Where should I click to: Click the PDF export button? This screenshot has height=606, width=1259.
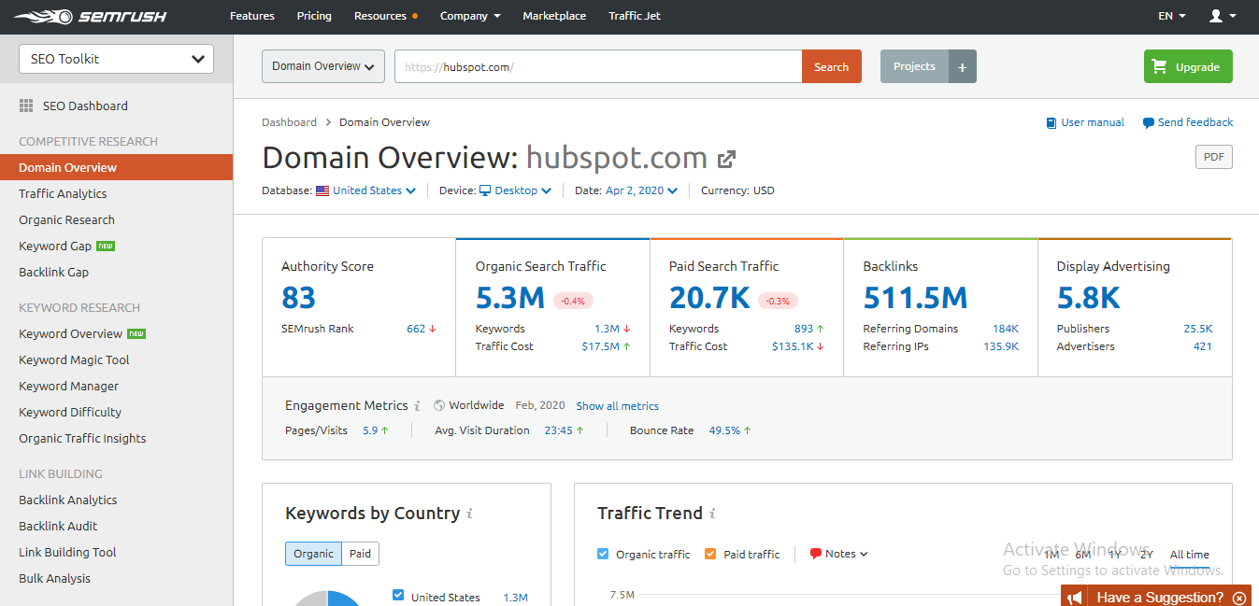click(x=1214, y=157)
